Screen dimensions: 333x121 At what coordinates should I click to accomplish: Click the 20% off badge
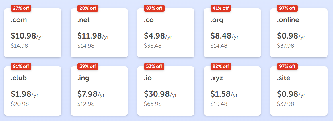88,8
